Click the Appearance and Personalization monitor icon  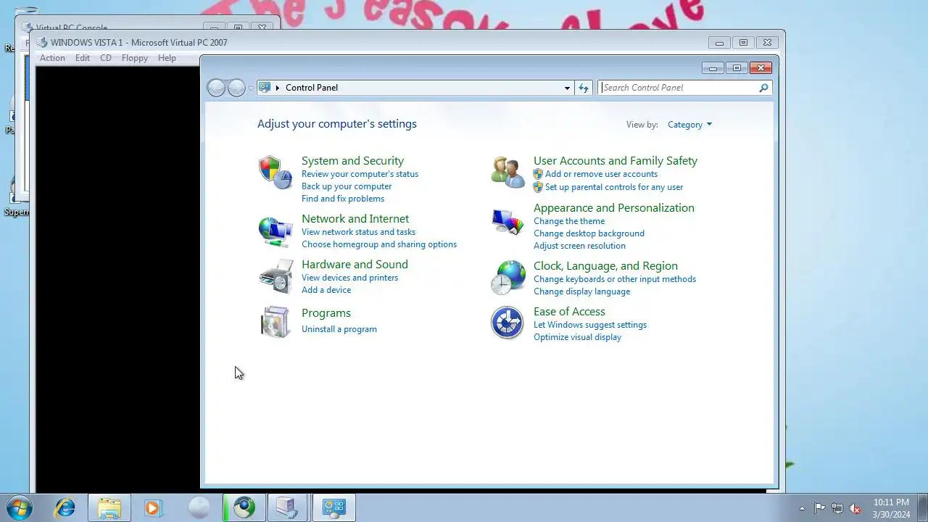[x=507, y=221]
